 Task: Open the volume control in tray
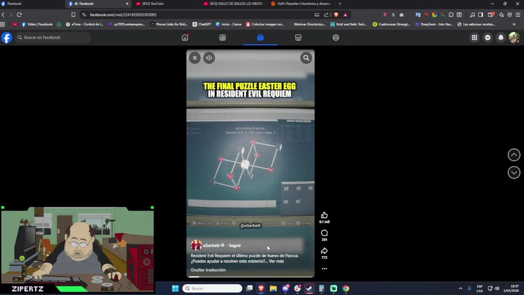(497, 288)
